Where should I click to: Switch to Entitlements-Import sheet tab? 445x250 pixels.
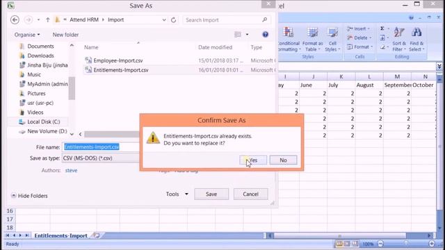tap(60, 236)
